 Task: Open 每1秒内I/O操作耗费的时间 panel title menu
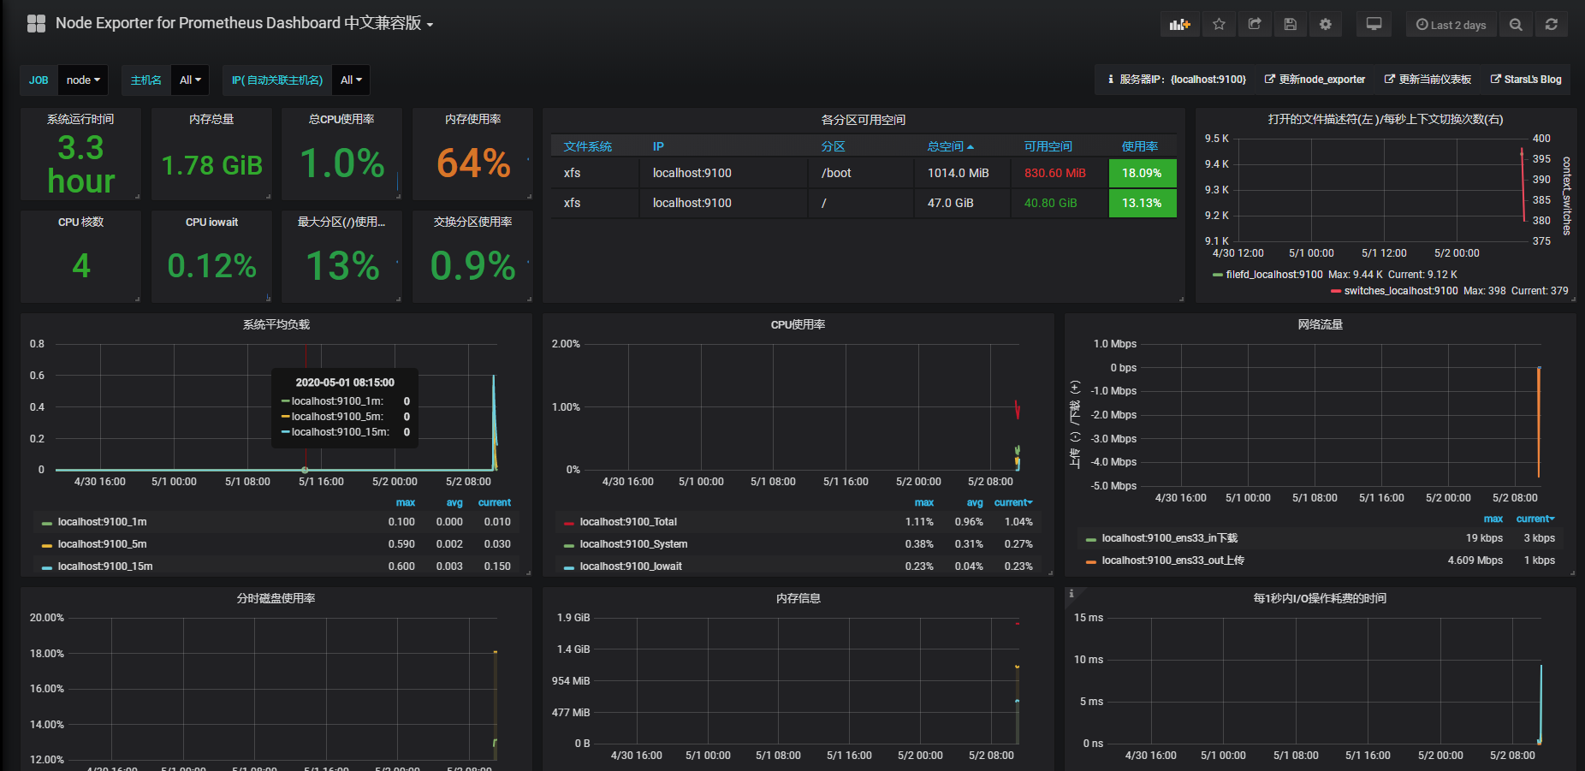[1320, 598]
